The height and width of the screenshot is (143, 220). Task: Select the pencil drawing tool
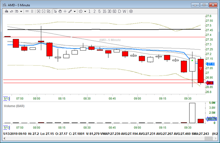70,11
